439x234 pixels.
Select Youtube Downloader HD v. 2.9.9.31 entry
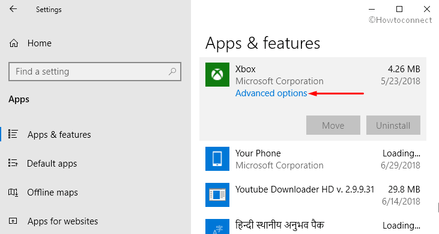313,195
